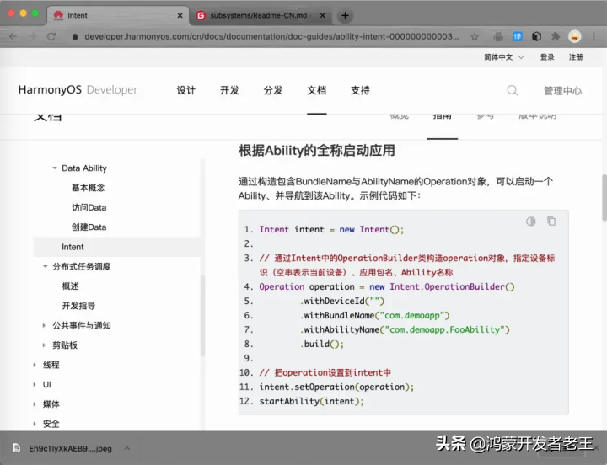Image resolution: width=607 pixels, height=465 pixels.
Task: Expand the UI node
Action: pos(35,384)
